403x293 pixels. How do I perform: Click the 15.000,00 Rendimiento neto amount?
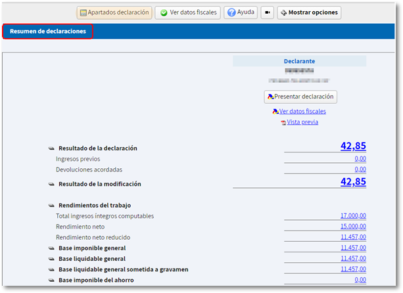tap(353, 227)
